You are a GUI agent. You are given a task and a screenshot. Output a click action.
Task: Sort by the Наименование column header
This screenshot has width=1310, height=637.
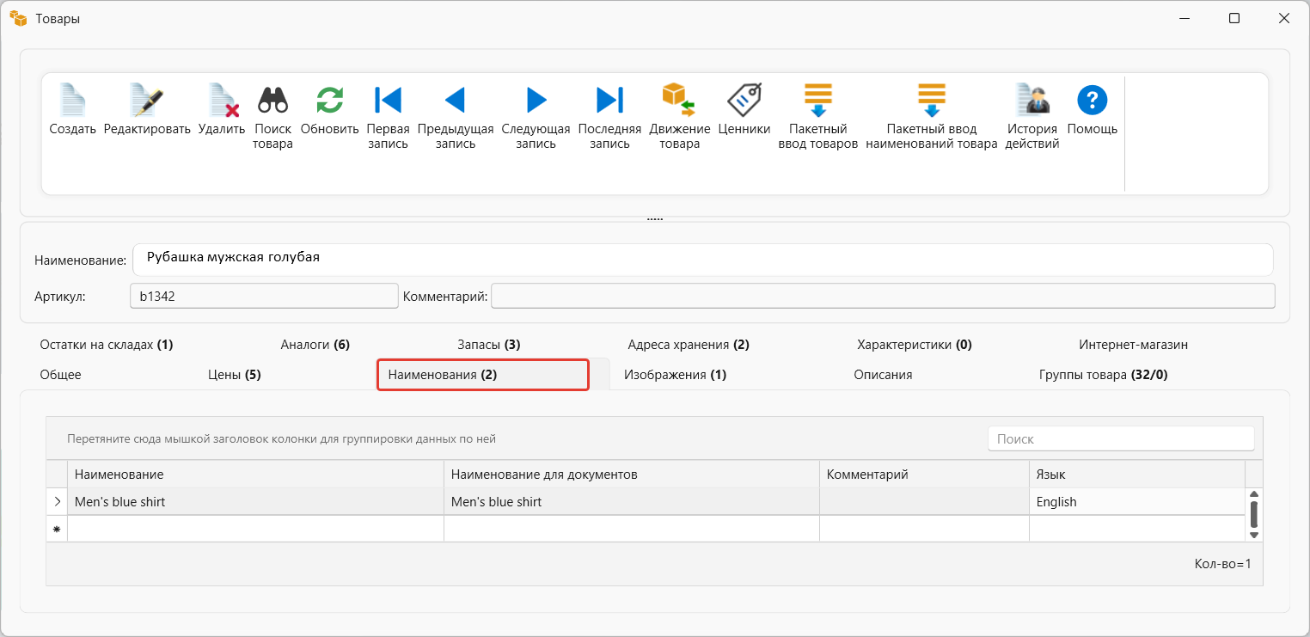pos(255,475)
